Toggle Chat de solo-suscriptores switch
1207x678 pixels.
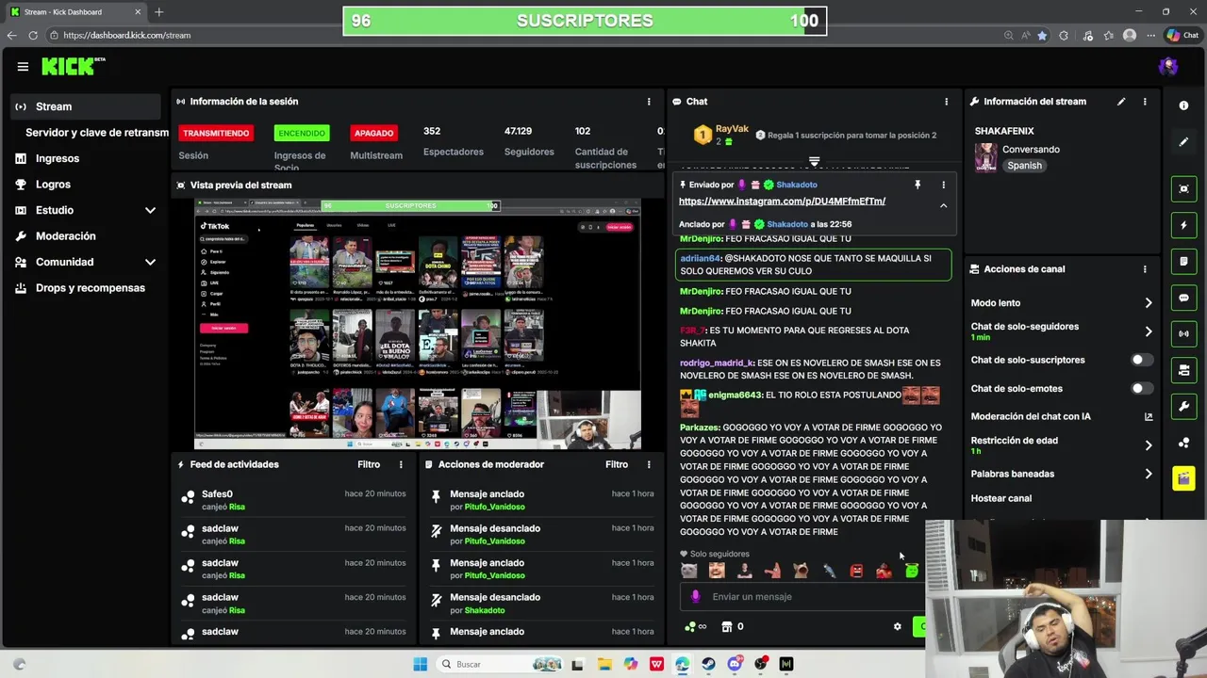[x=1141, y=360]
